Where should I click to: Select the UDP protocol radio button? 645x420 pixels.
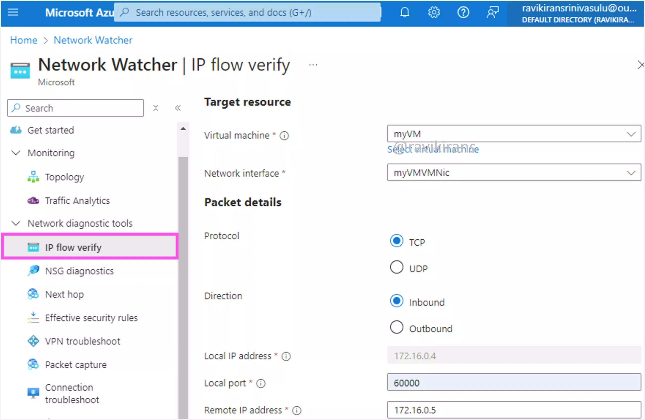pyautogui.click(x=397, y=267)
